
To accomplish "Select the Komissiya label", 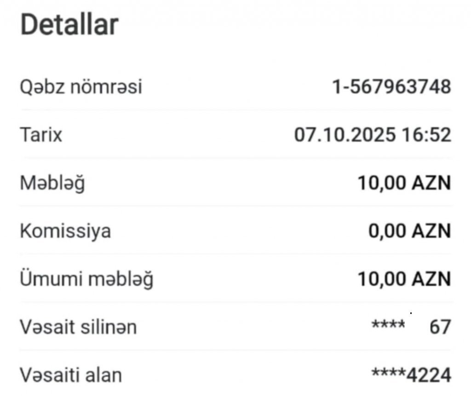I will pyautogui.click(x=65, y=231).
